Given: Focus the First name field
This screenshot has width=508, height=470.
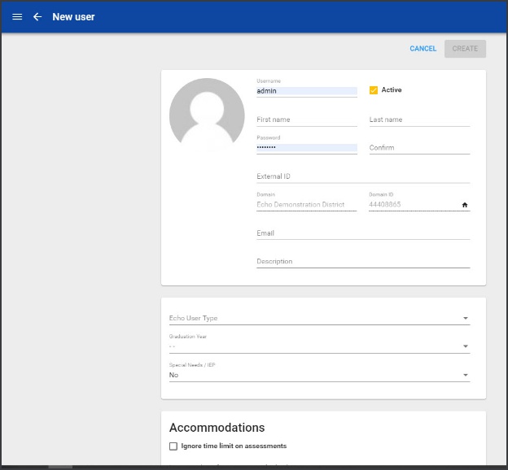Looking at the screenshot, I should (x=306, y=120).
